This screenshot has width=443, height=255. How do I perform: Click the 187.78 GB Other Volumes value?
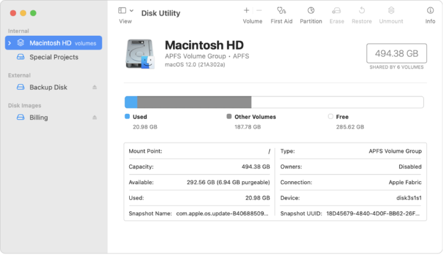247,127
